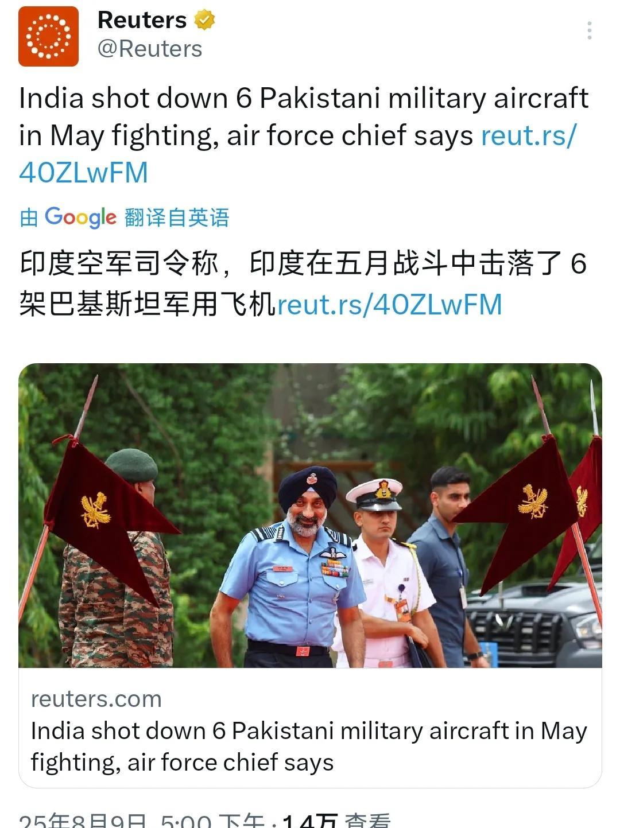620x828 pixels.
Task: Tap the 由 prefix of translation notice
Action: [x=29, y=218]
